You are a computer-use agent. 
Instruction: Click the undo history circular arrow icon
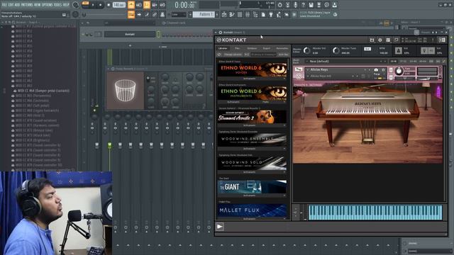click(279, 5)
